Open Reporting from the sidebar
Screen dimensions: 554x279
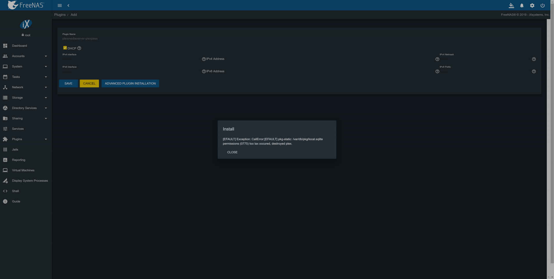click(18, 160)
